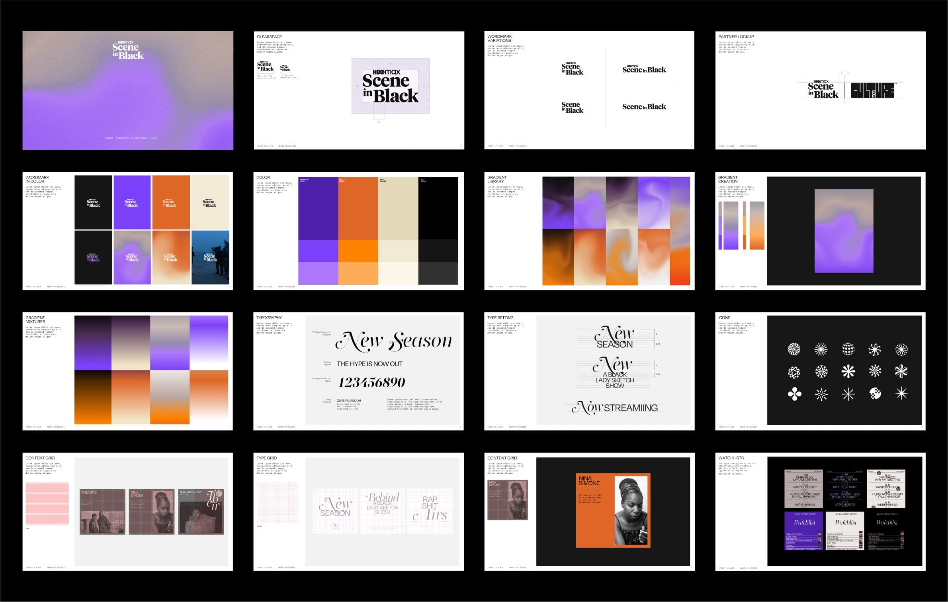Click the 'TYPE GRID' slide heading
Screen dimensions: 948x602
click(x=266, y=458)
